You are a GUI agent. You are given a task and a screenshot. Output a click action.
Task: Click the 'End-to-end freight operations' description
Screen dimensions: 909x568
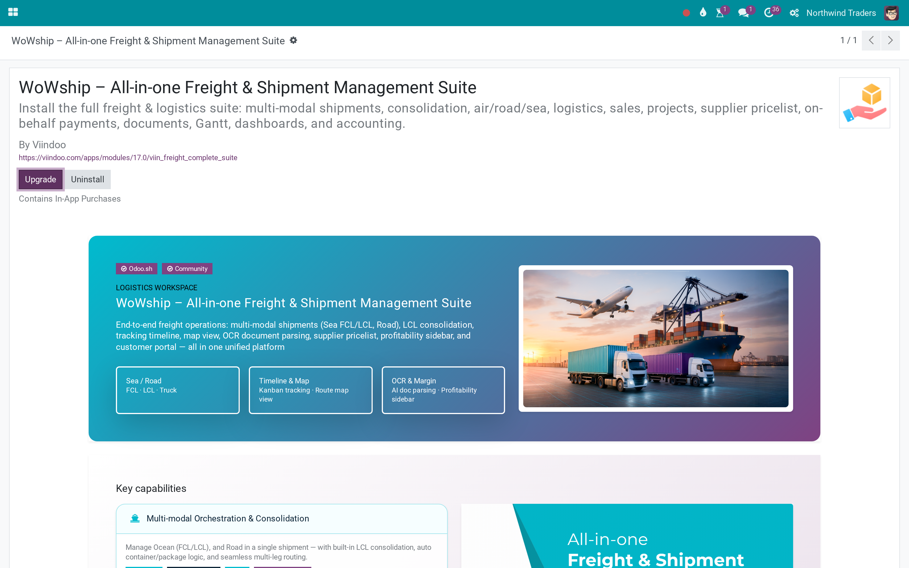click(x=295, y=336)
